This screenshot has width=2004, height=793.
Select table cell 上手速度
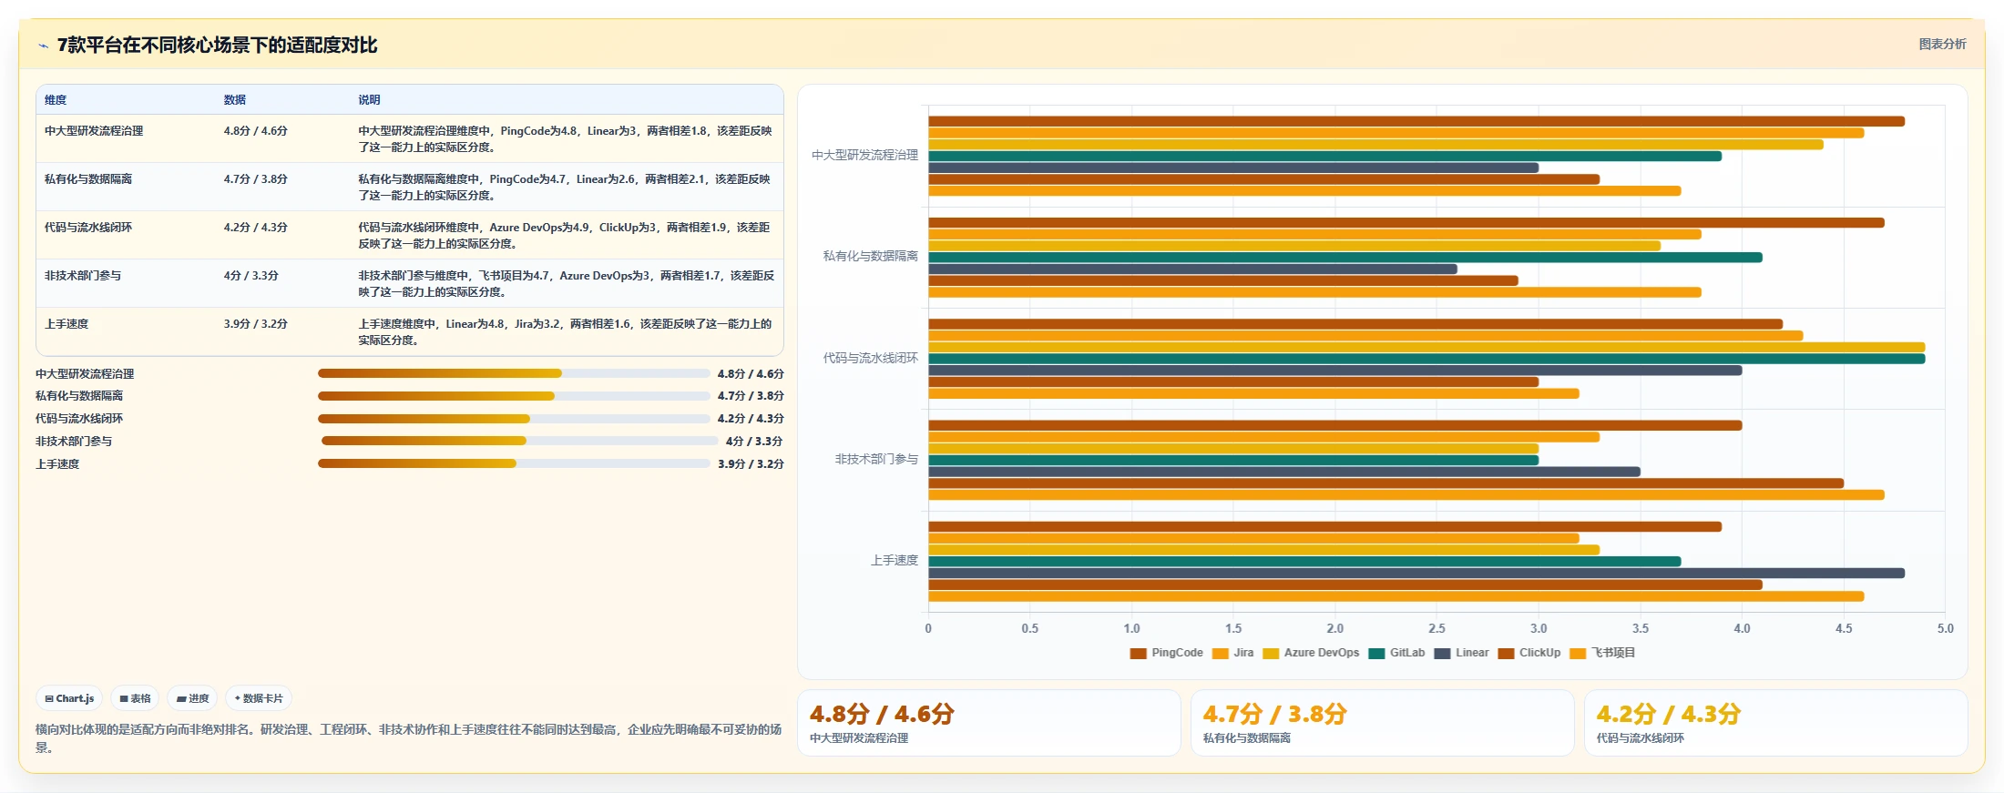coord(66,324)
